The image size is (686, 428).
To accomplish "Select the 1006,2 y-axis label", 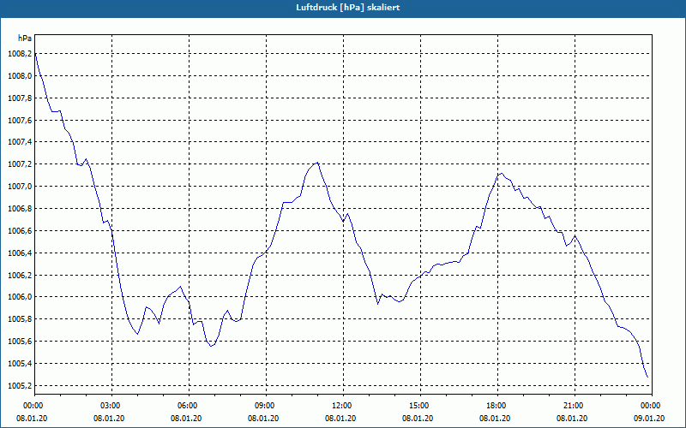I will pyautogui.click(x=20, y=276).
